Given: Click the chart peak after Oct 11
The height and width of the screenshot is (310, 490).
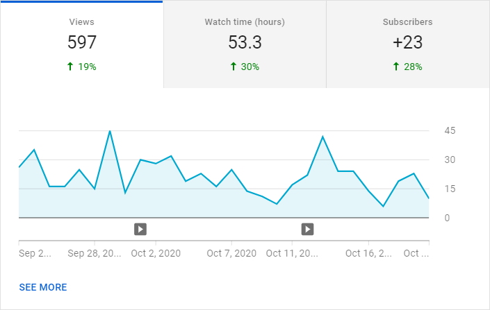Looking at the screenshot, I should (322, 137).
